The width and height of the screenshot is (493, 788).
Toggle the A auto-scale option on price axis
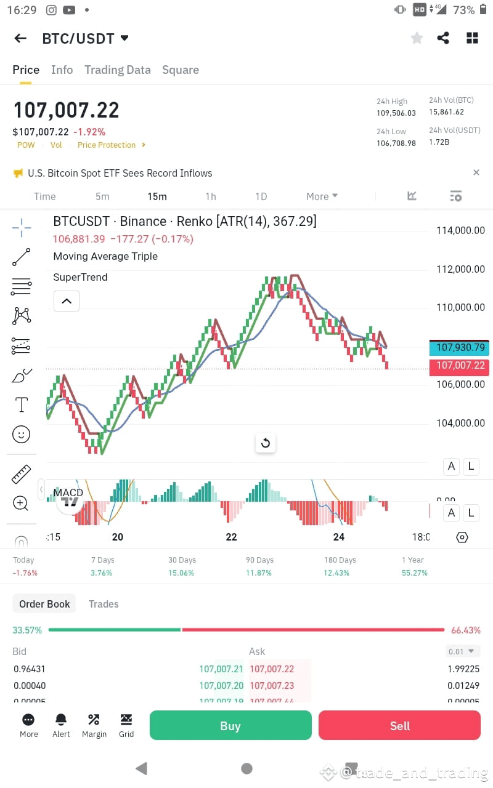tap(451, 466)
